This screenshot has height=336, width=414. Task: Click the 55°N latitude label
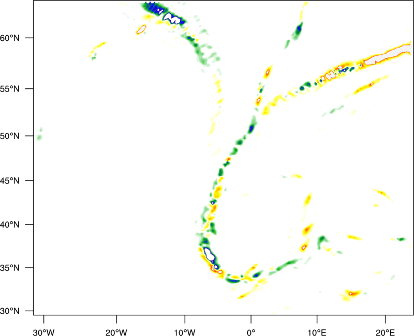10,88
